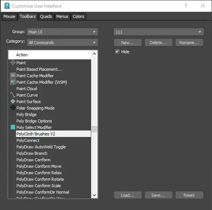Click the 3ds Max application logo
This screenshot has width=212, height=210.
[x=7, y=6]
